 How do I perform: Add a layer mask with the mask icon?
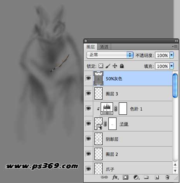[125, 177]
